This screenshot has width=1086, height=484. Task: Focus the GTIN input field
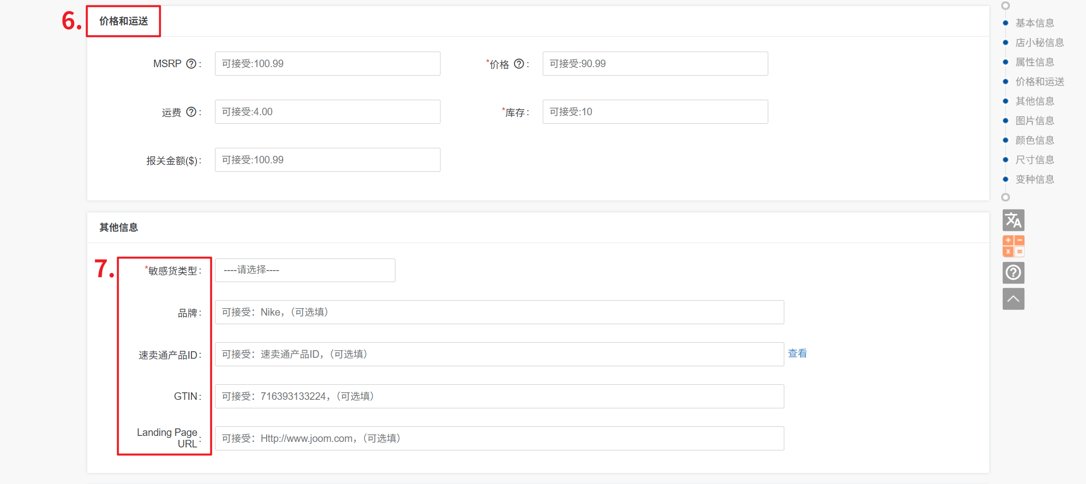[x=499, y=396]
